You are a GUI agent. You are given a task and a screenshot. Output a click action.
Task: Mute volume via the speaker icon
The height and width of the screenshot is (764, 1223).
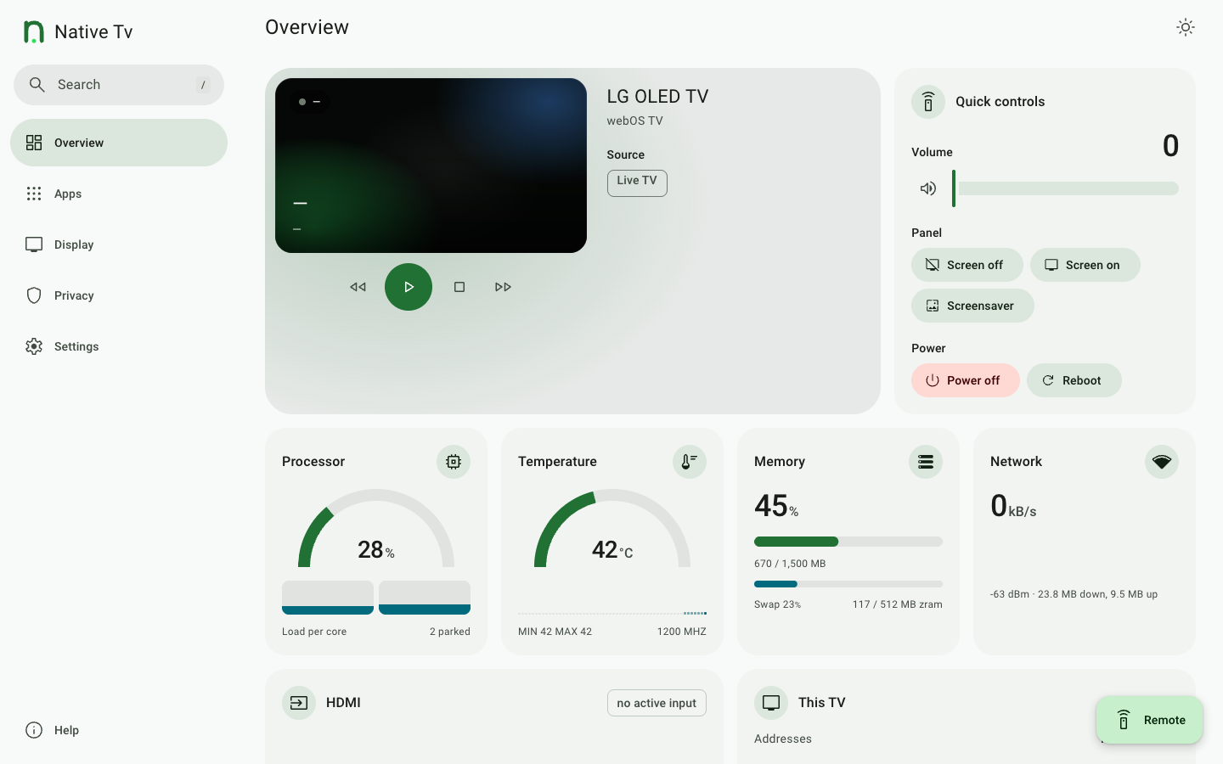click(928, 188)
